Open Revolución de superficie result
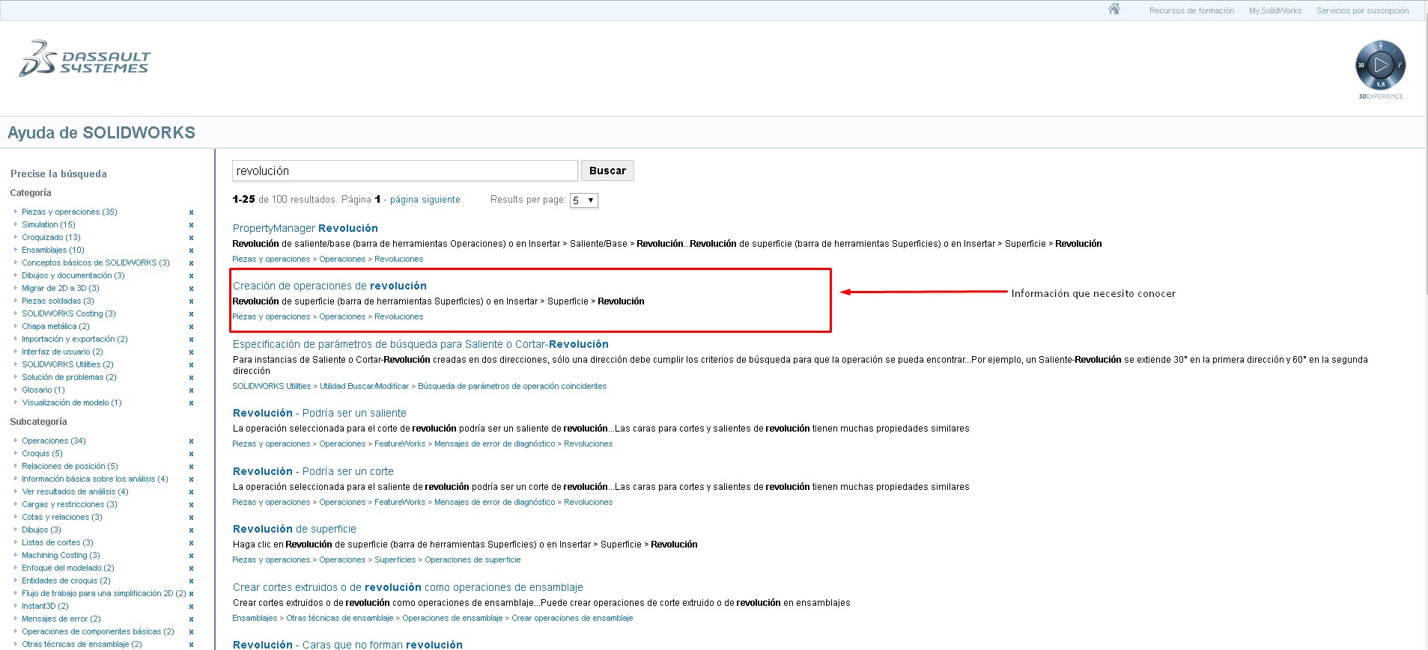The height and width of the screenshot is (650, 1428). pyautogui.click(x=294, y=529)
